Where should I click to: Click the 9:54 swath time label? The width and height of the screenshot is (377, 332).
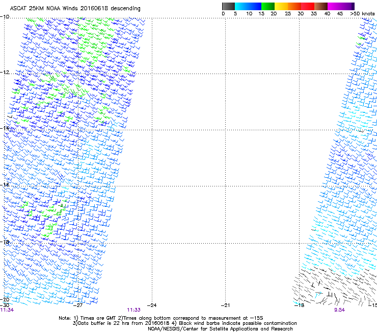tap(339, 310)
